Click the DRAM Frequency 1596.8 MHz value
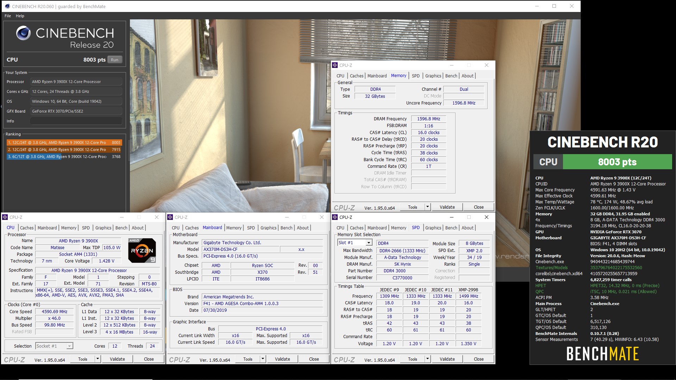Image resolution: width=676 pixels, height=380 pixels. 428,119
